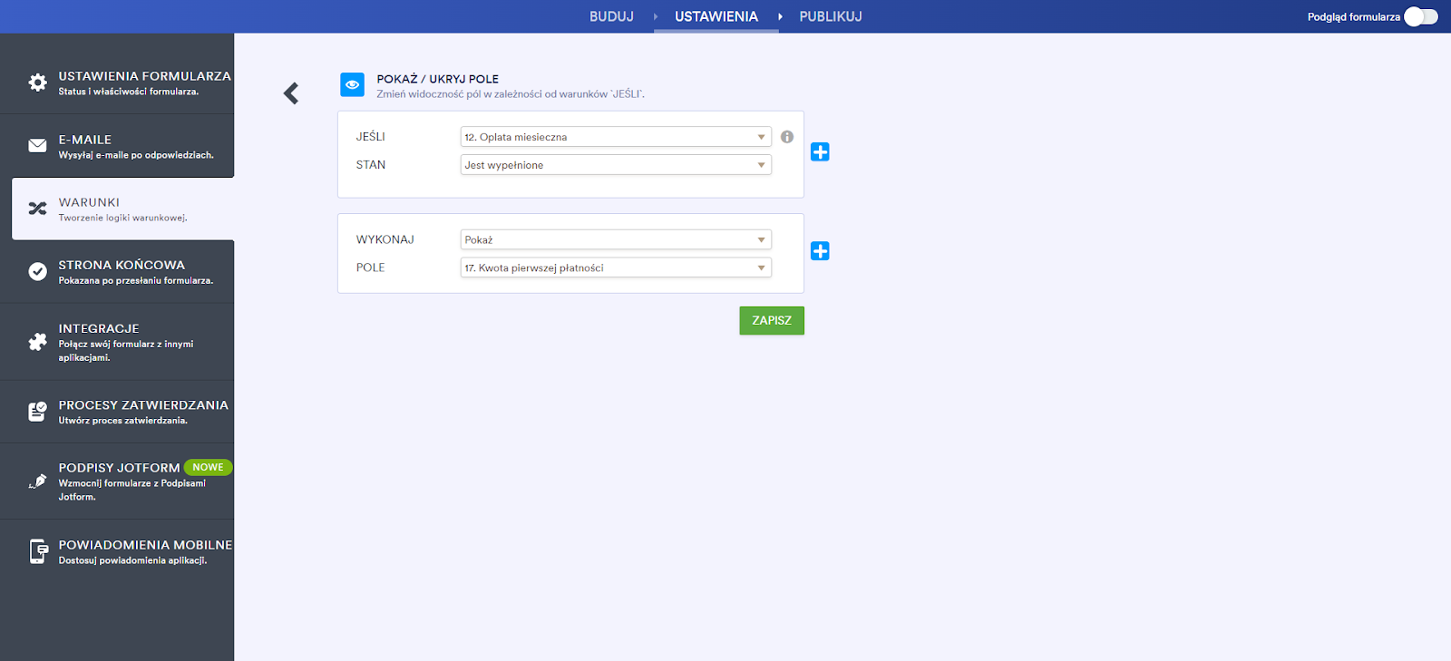This screenshot has width=1451, height=661.
Task: Click the checkmark circle Strona końcowa icon
Action: coord(37,271)
